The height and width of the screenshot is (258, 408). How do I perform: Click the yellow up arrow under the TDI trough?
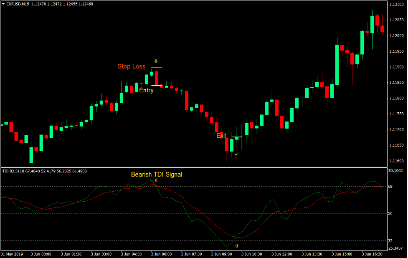[236, 246]
